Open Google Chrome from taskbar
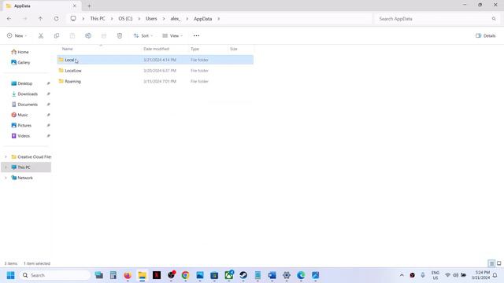This screenshot has height=283, width=504. coord(186,275)
